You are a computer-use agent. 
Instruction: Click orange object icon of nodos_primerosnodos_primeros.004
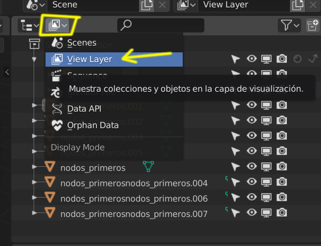coord(50,182)
